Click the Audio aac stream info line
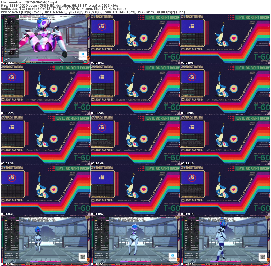This screenshot has height=266, width=271. point(63,9)
